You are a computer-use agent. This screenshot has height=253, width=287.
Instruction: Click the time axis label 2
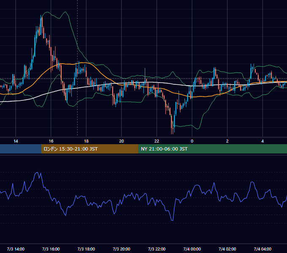[227, 141]
